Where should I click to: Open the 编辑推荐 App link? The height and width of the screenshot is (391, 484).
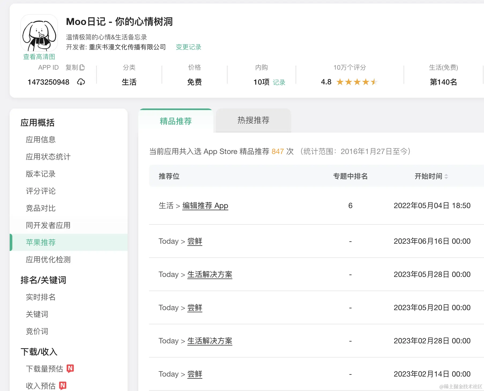(205, 206)
